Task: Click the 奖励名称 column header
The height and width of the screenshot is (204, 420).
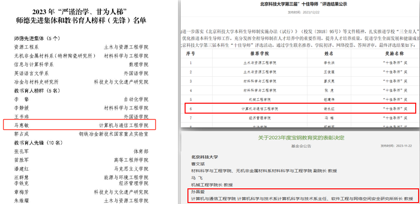Action: (x=394, y=53)
